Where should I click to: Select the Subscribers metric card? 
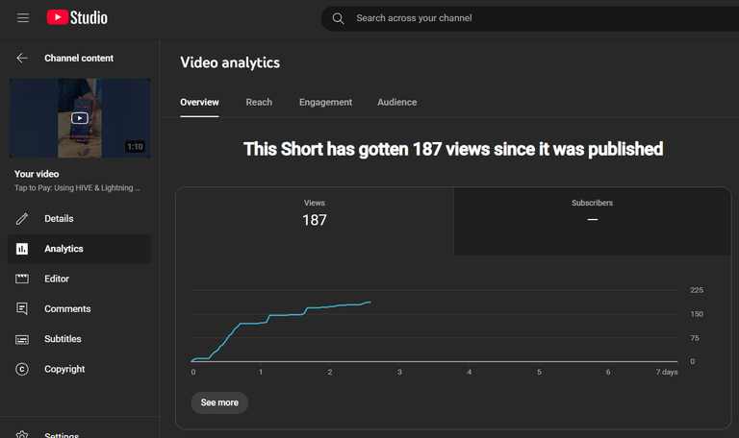pos(593,221)
